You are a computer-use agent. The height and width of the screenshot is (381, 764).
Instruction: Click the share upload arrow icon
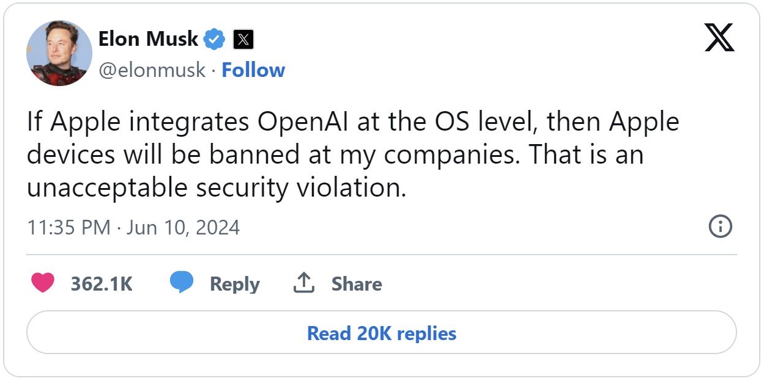coord(304,283)
